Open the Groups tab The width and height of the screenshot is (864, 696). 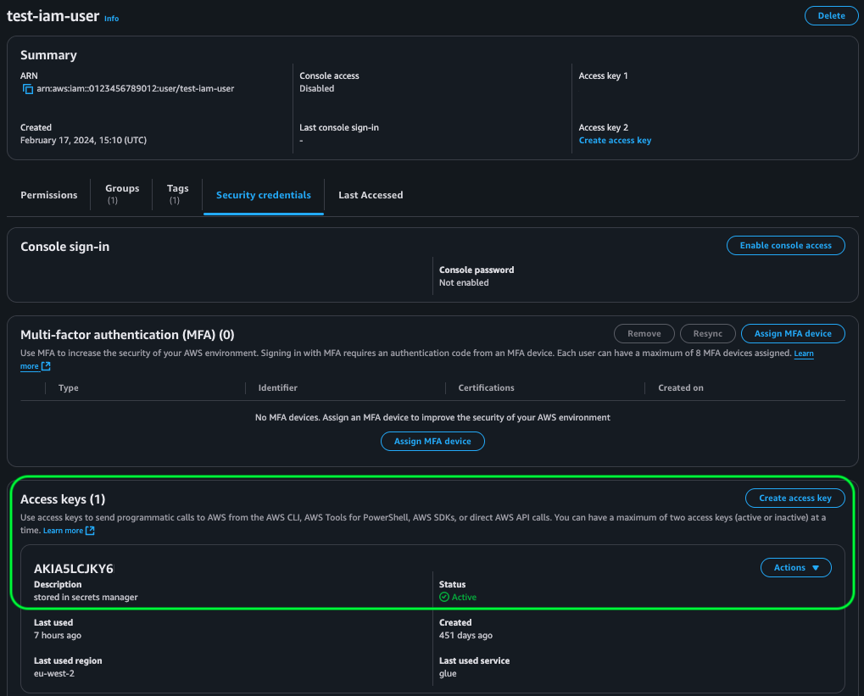click(x=121, y=194)
